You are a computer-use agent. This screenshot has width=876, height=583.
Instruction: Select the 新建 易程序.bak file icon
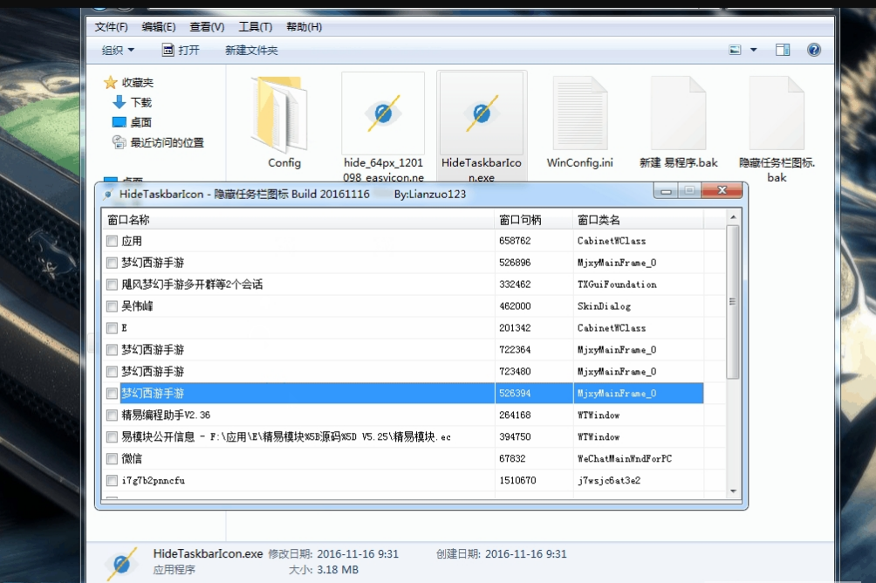[x=678, y=114]
